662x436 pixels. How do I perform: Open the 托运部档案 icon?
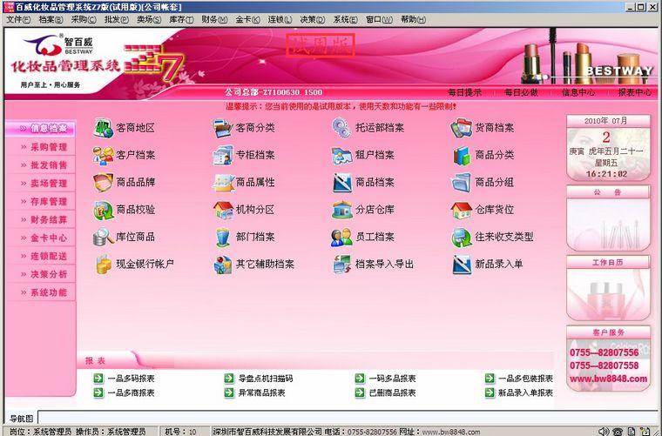point(341,128)
